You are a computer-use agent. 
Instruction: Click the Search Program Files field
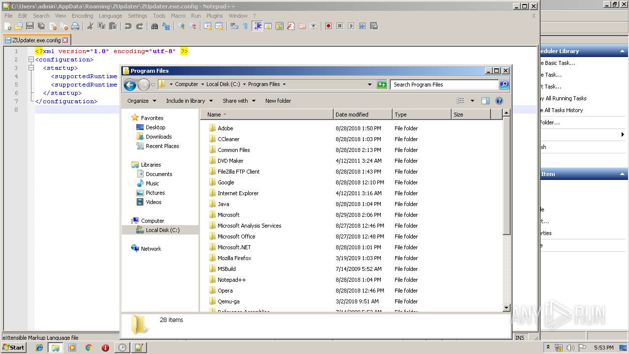[x=444, y=85]
